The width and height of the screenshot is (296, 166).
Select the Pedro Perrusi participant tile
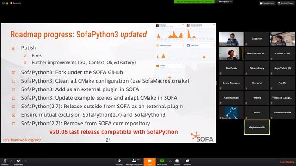[282, 53]
